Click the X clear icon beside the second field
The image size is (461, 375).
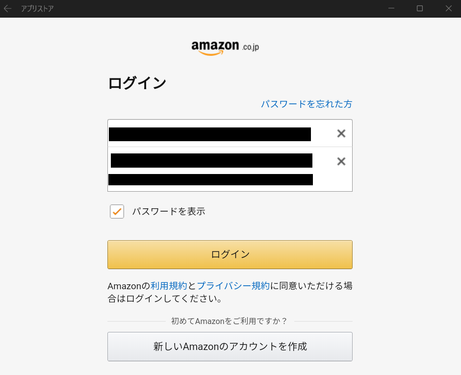pyautogui.click(x=341, y=161)
